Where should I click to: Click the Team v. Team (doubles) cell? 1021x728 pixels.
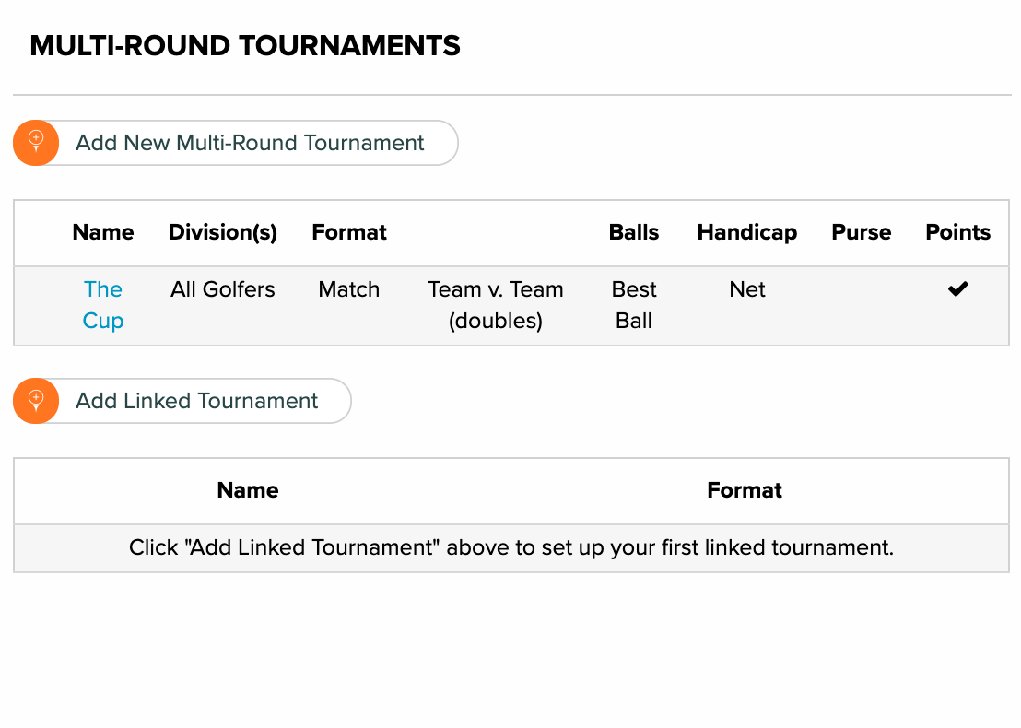click(496, 305)
